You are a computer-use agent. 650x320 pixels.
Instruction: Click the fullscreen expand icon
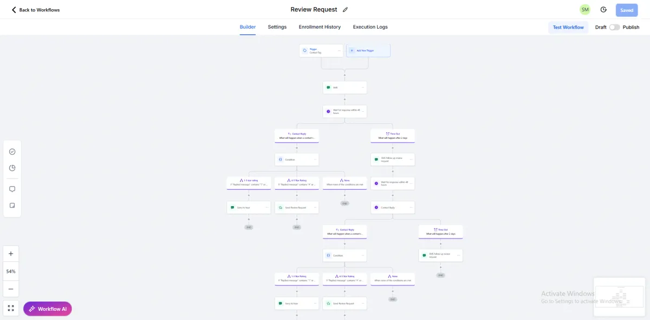tap(11, 308)
